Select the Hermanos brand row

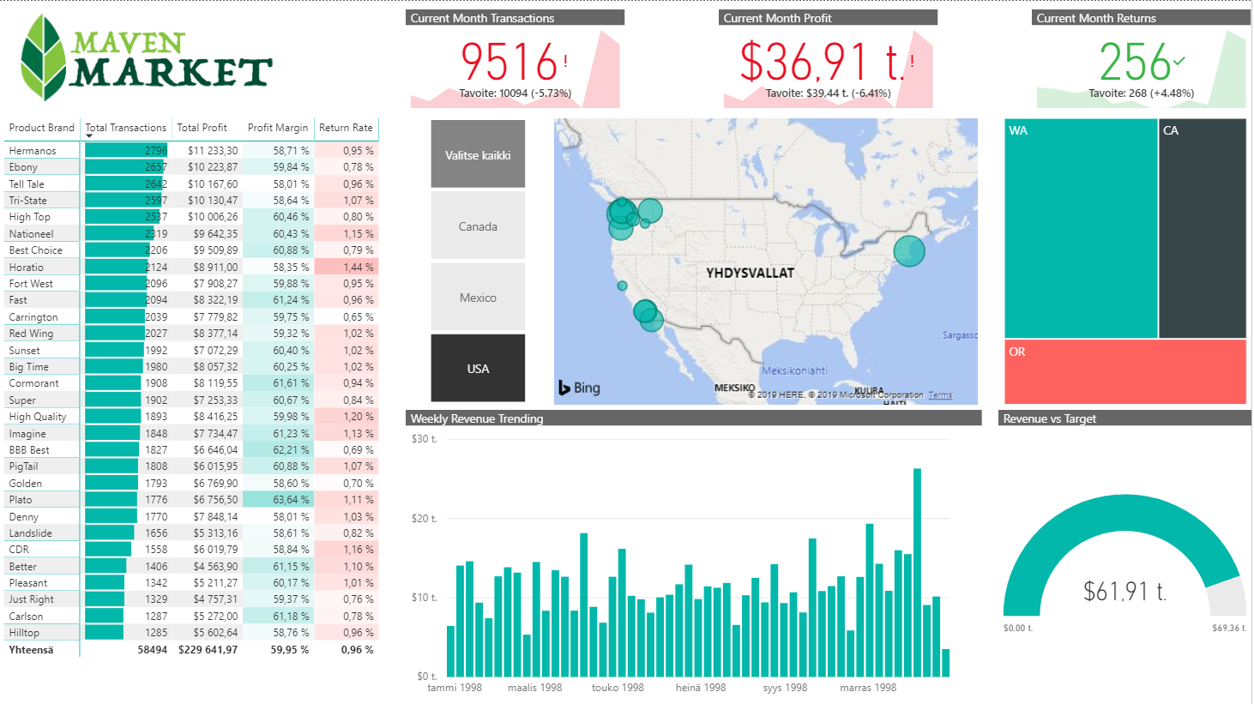191,150
